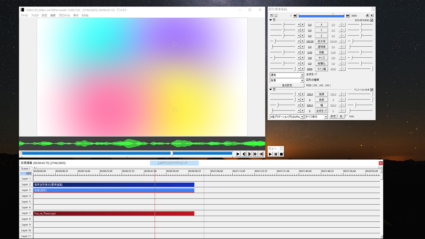Open the その他 menu
This screenshot has height=239, width=425.
(85, 15)
